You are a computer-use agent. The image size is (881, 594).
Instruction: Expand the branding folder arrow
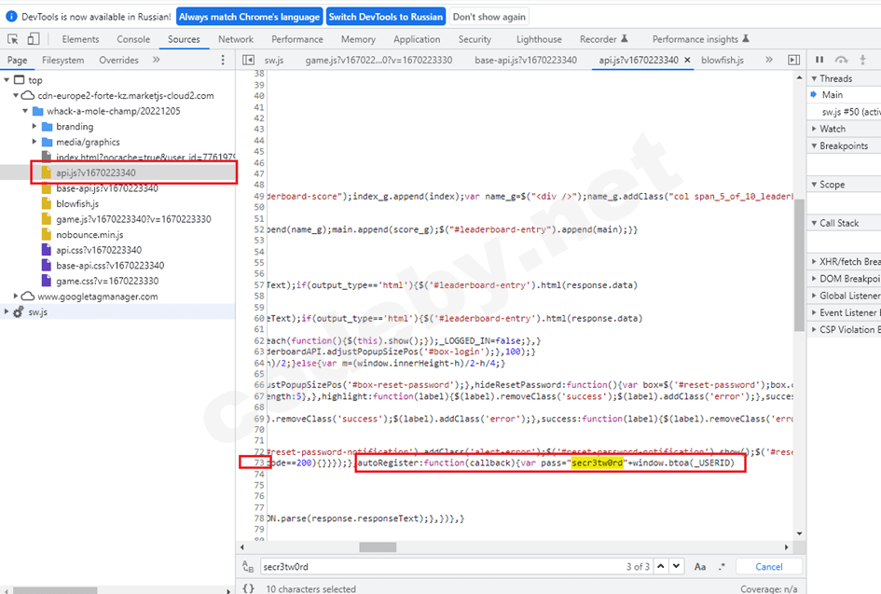(x=34, y=127)
